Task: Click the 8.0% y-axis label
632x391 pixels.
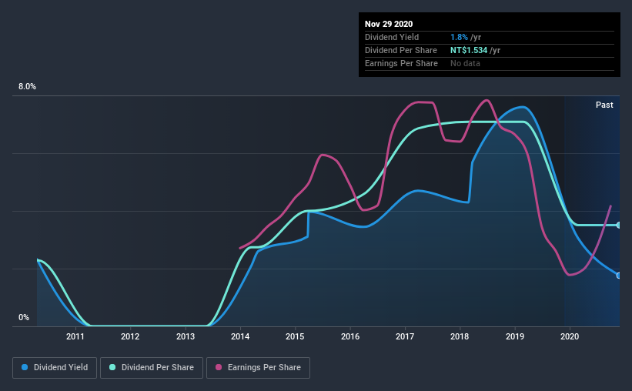Action: coord(27,87)
